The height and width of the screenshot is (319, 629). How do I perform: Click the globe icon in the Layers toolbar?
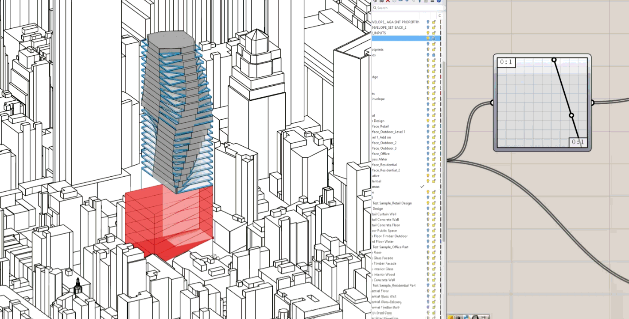pos(439,2)
